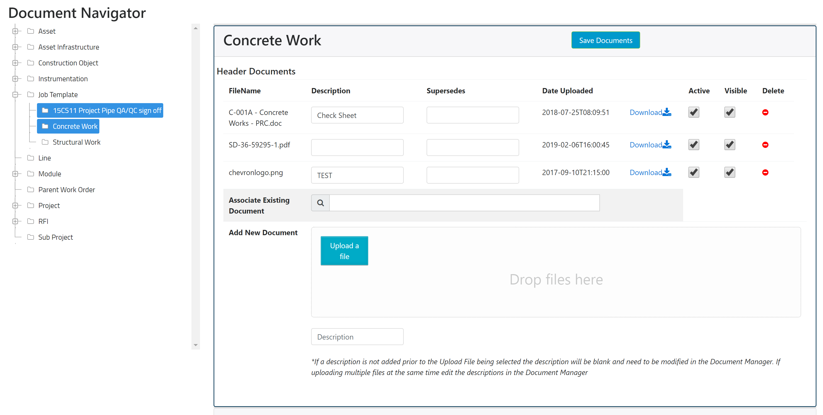Click the navigator scrollbar down arrow
Viewport: 823px width, 415px height.
tap(196, 345)
